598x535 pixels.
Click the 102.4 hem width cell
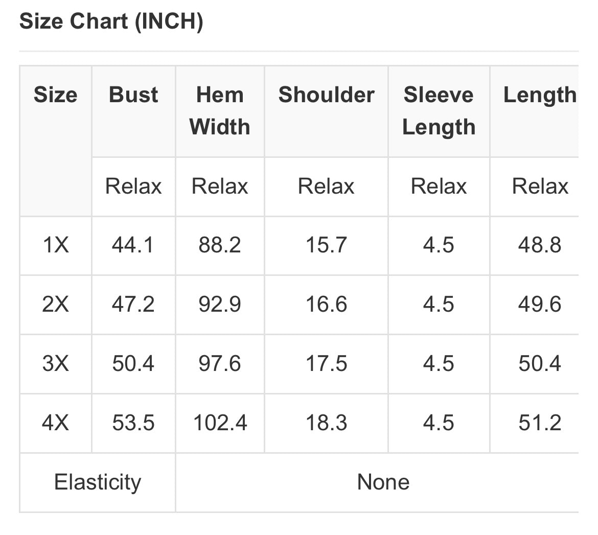click(220, 423)
